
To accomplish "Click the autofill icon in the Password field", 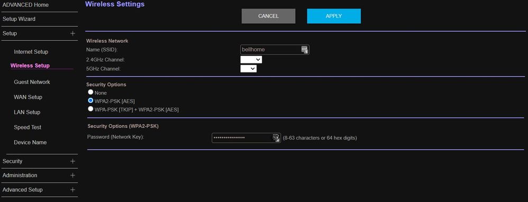I will 276,137.
